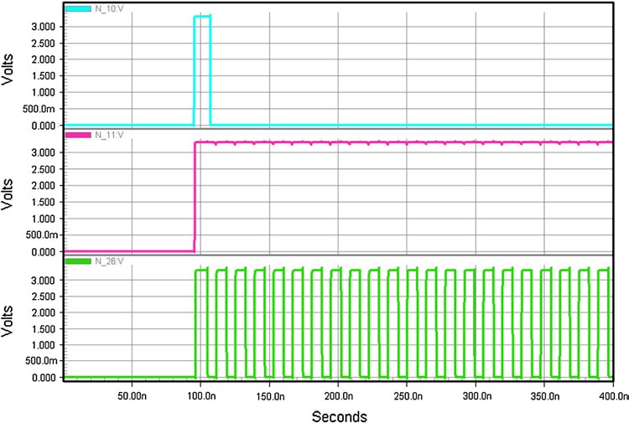Select the N_11:V trace label
629x423 pixels.
(x=108, y=136)
